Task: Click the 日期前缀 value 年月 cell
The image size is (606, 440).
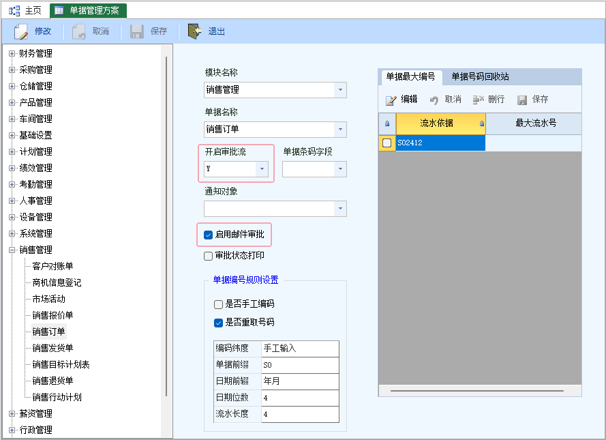Action: tap(301, 381)
